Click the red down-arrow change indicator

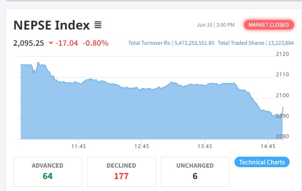point(51,43)
